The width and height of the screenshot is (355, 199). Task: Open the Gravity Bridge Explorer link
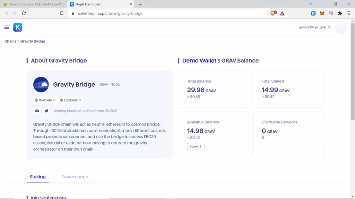click(x=70, y=100)
